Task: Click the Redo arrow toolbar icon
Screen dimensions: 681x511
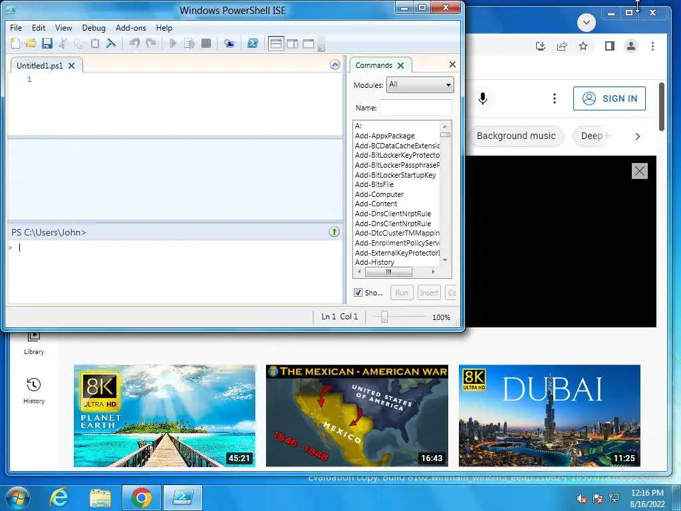Action: [151, 43]
